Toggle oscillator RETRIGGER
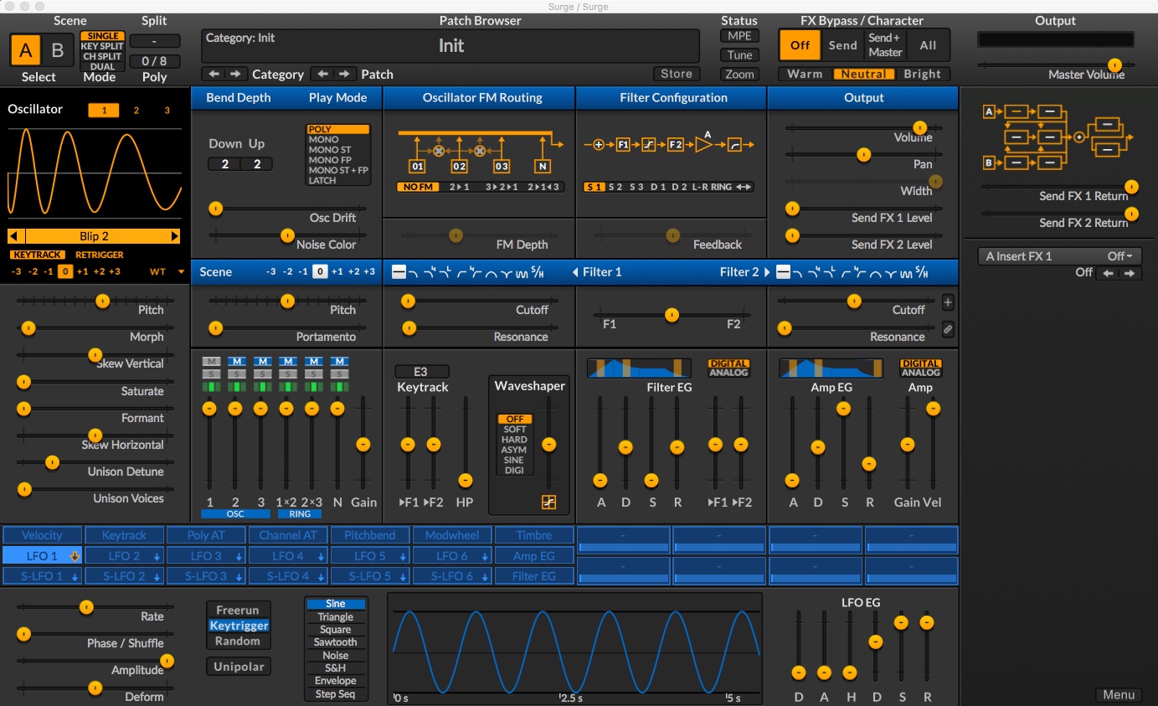1158x706 pixels. [100, 255]
